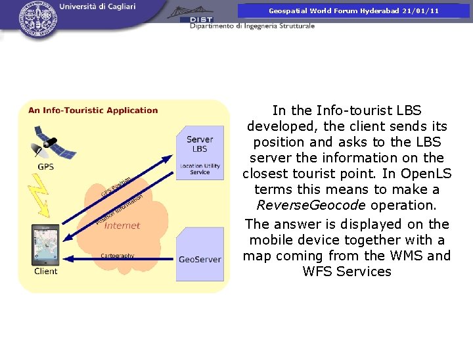Click the Internet cloud shape
Screen dimensions: 473x355
(122, 225)
